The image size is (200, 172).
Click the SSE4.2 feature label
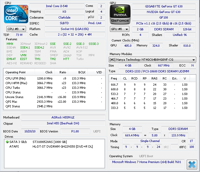(x=39, y=48)
